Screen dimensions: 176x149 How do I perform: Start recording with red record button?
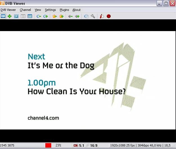[x=109, y=16]
